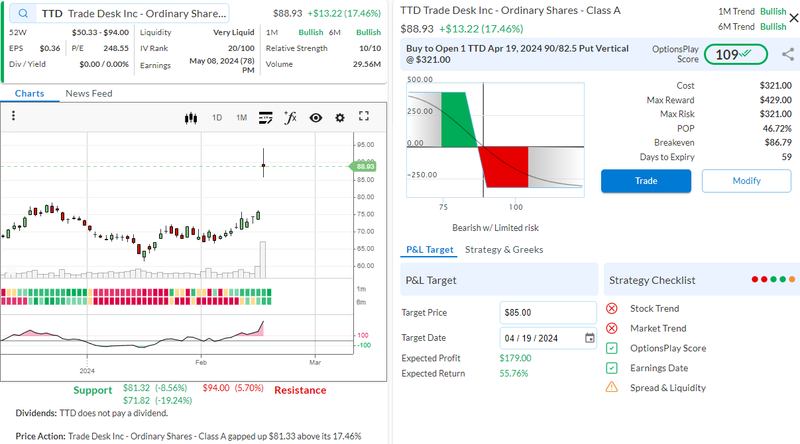Click the Market Trend failed-check icon
The height and width of the screenshot is (444, 800).
[x=612, y=328]
